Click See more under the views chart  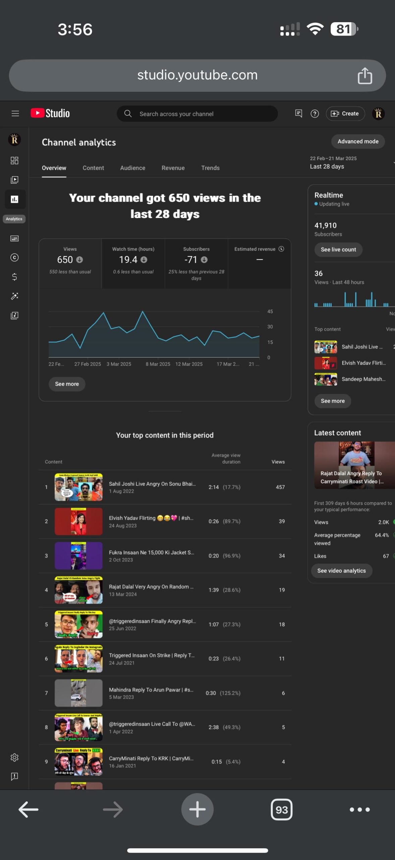(67, 384)
